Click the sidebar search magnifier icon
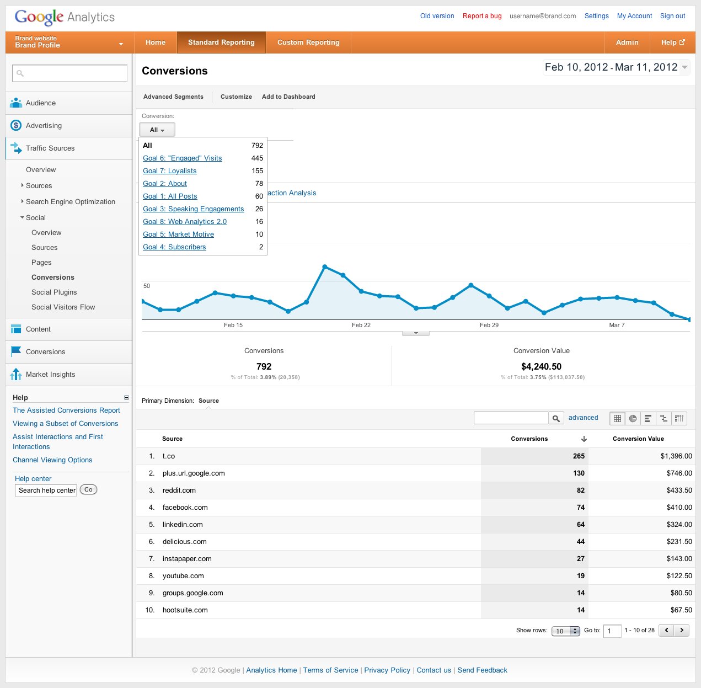 pyautogui.click(x=20, y=73)
